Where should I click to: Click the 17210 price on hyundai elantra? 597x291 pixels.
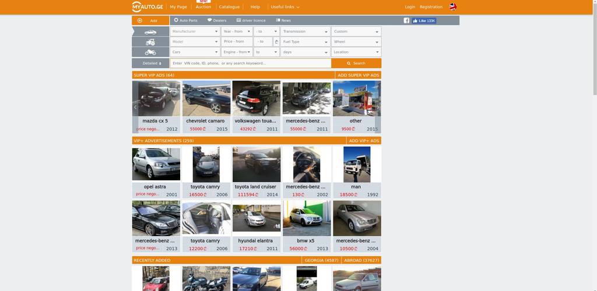(x=248, y=249)
